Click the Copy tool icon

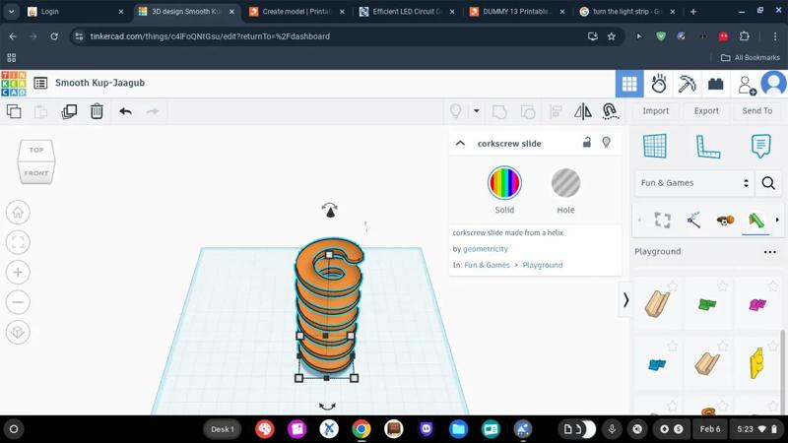14,111
